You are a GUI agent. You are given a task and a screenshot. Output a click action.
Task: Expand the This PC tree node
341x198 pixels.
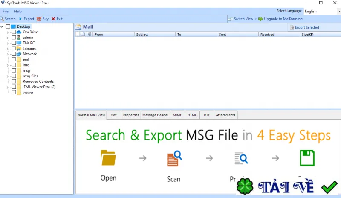point(7,43)
